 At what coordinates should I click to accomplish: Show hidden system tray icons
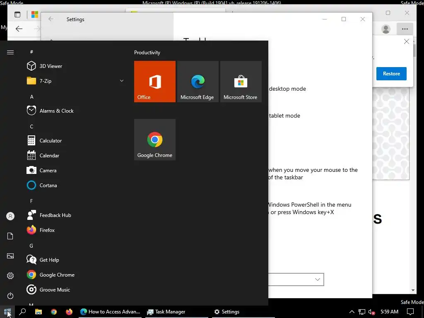[x=352, y=312]
